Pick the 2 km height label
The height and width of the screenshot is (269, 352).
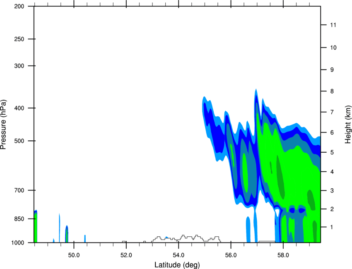point(332,209)
